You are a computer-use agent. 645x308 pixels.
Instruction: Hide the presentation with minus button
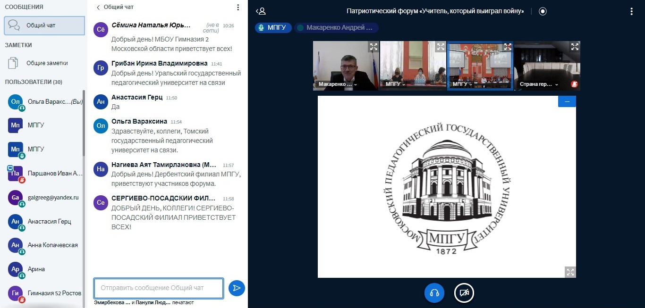tap(567, 101)
